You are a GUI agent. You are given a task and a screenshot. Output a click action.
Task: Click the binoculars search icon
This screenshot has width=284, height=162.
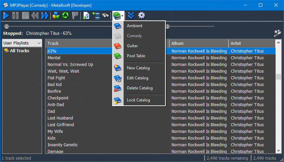pos(105,15)
